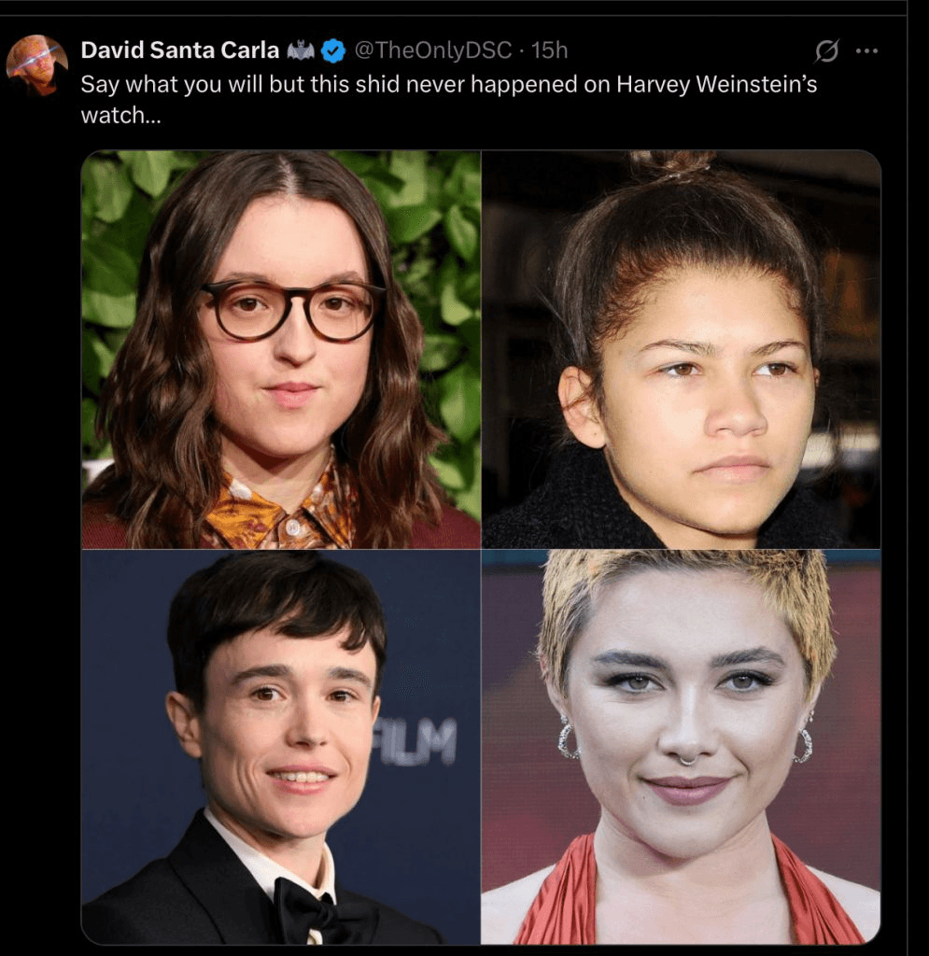Click the bat emoji beside the name
Viewport: 929px width, 956px height.
(301, 50)
